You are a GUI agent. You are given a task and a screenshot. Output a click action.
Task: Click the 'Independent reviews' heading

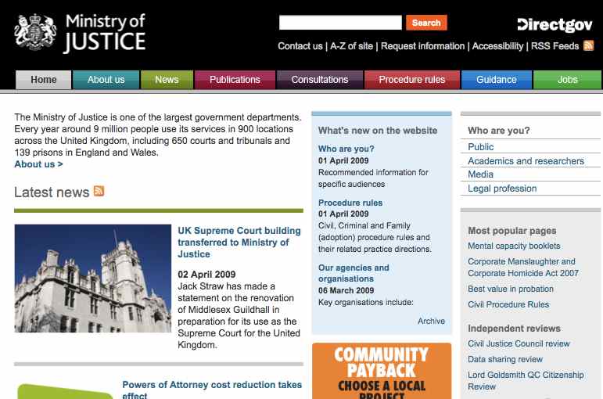point(514,329)
